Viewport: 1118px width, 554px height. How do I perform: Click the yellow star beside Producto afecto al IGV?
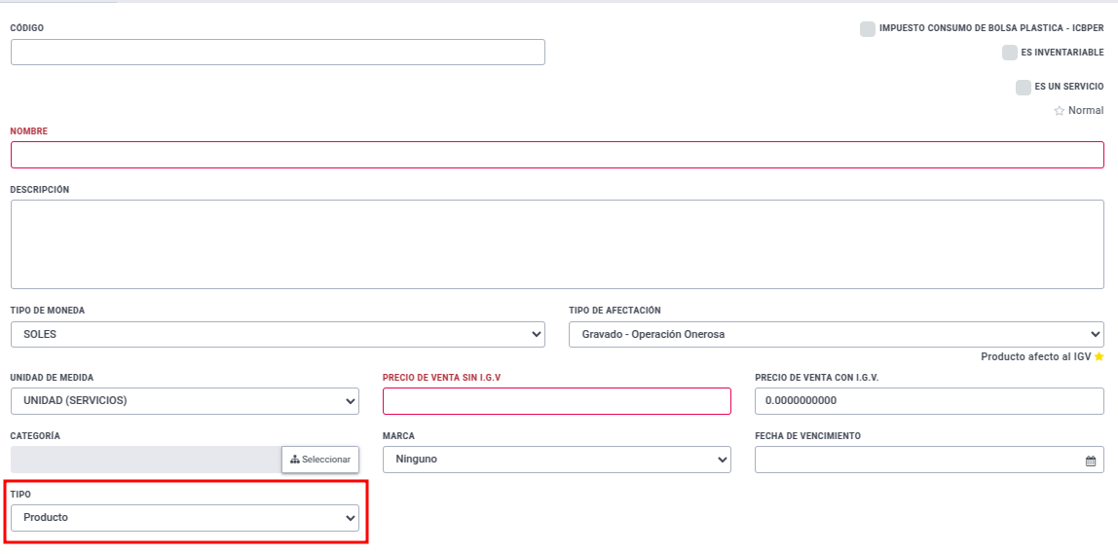pos(1099,356)
